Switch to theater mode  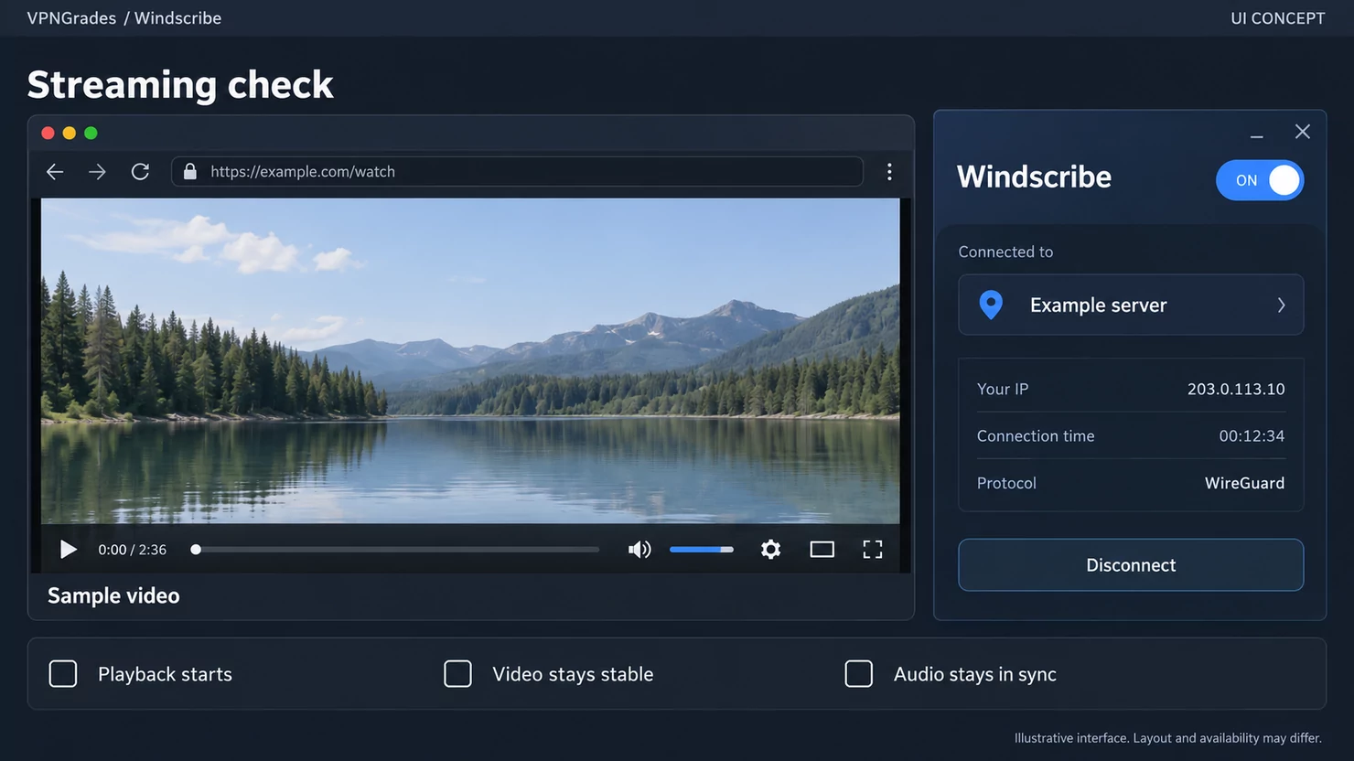click(822, 549)
